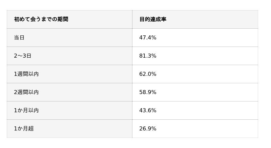Click the 以内 text in 1週間以内
Screen dimensions: 271x148
click(x=34, y=74)
